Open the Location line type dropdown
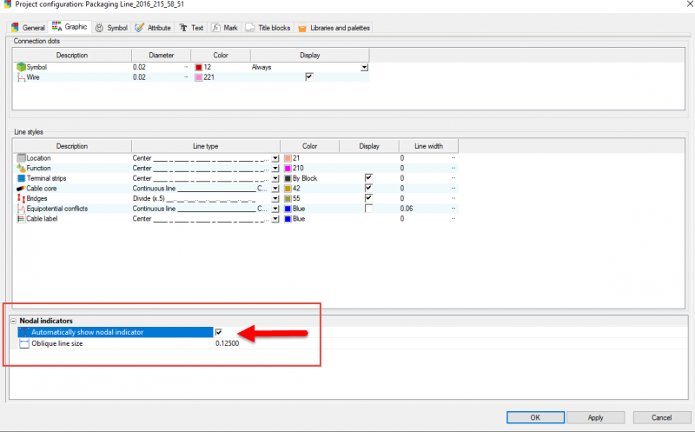 click(275, 157)
